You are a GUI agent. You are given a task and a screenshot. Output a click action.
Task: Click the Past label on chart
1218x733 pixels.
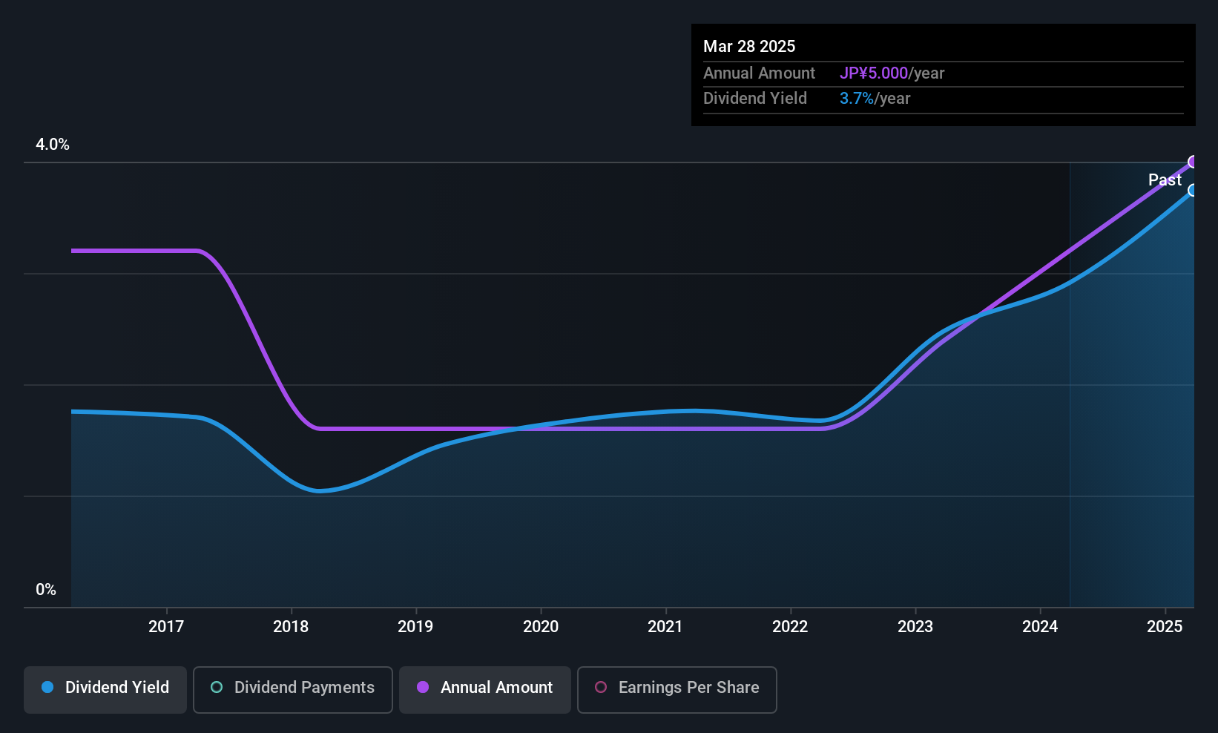click(x=1165, y=180)
